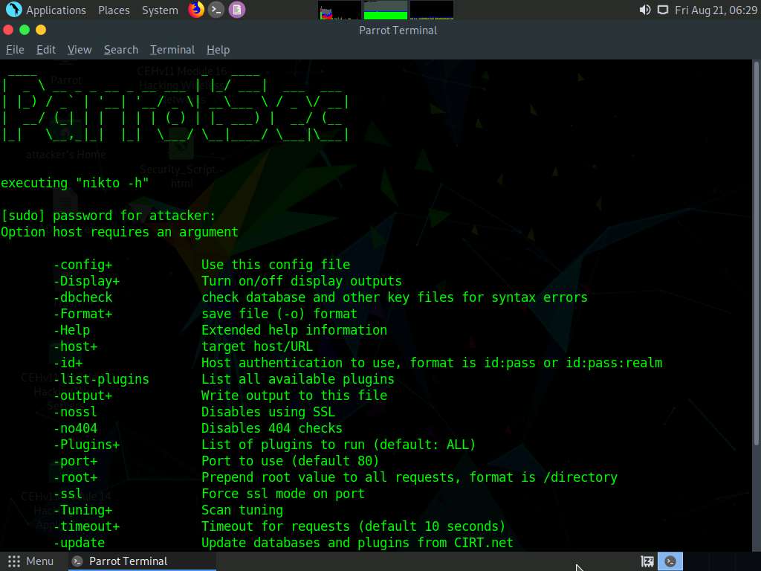Click 'Update databases and plugins from CIRT.net' text

click(x=357, y=543)
